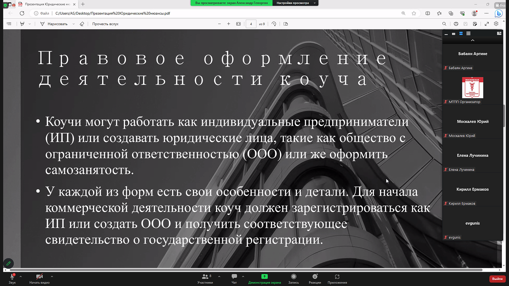Fit PDF page to width

pos(239,24)
